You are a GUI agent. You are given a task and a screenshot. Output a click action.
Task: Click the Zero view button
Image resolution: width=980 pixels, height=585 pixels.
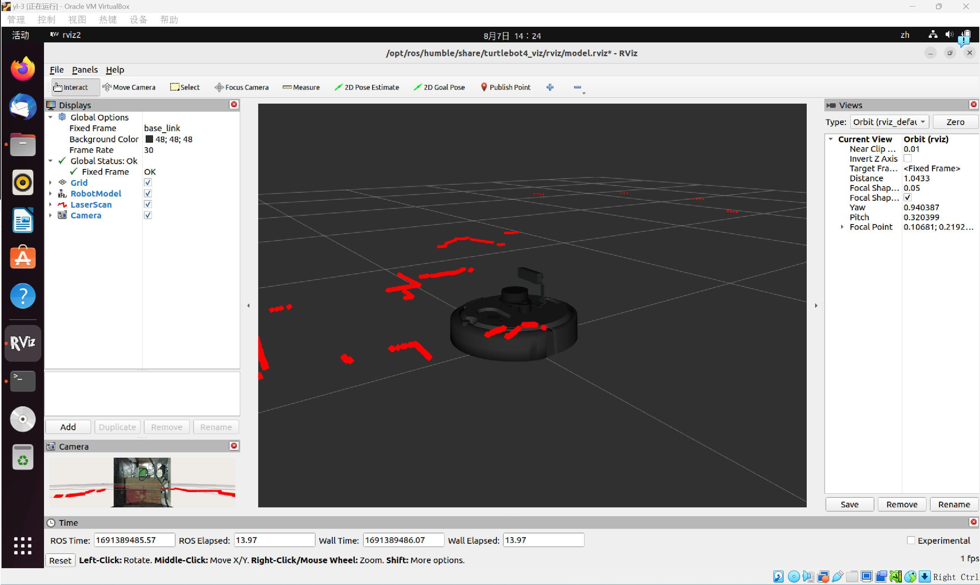tap(955, 122)
